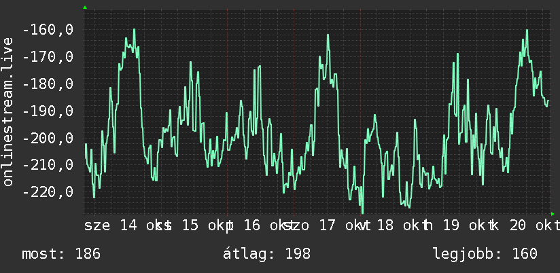Click the -200,0 y-axis label
This screenshot has width=560, height=273.
(x=48, y=138)
